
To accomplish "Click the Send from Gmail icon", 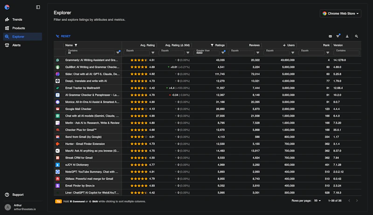I will 57,137.
